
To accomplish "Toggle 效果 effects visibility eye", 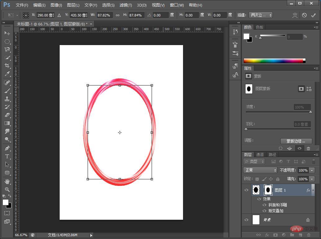I will [259, 199].
